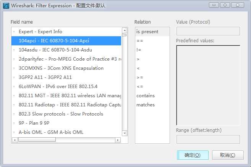251x167 pixels.
Task: Expand the 3COMXNS protocol node
Action: [14, 68]
